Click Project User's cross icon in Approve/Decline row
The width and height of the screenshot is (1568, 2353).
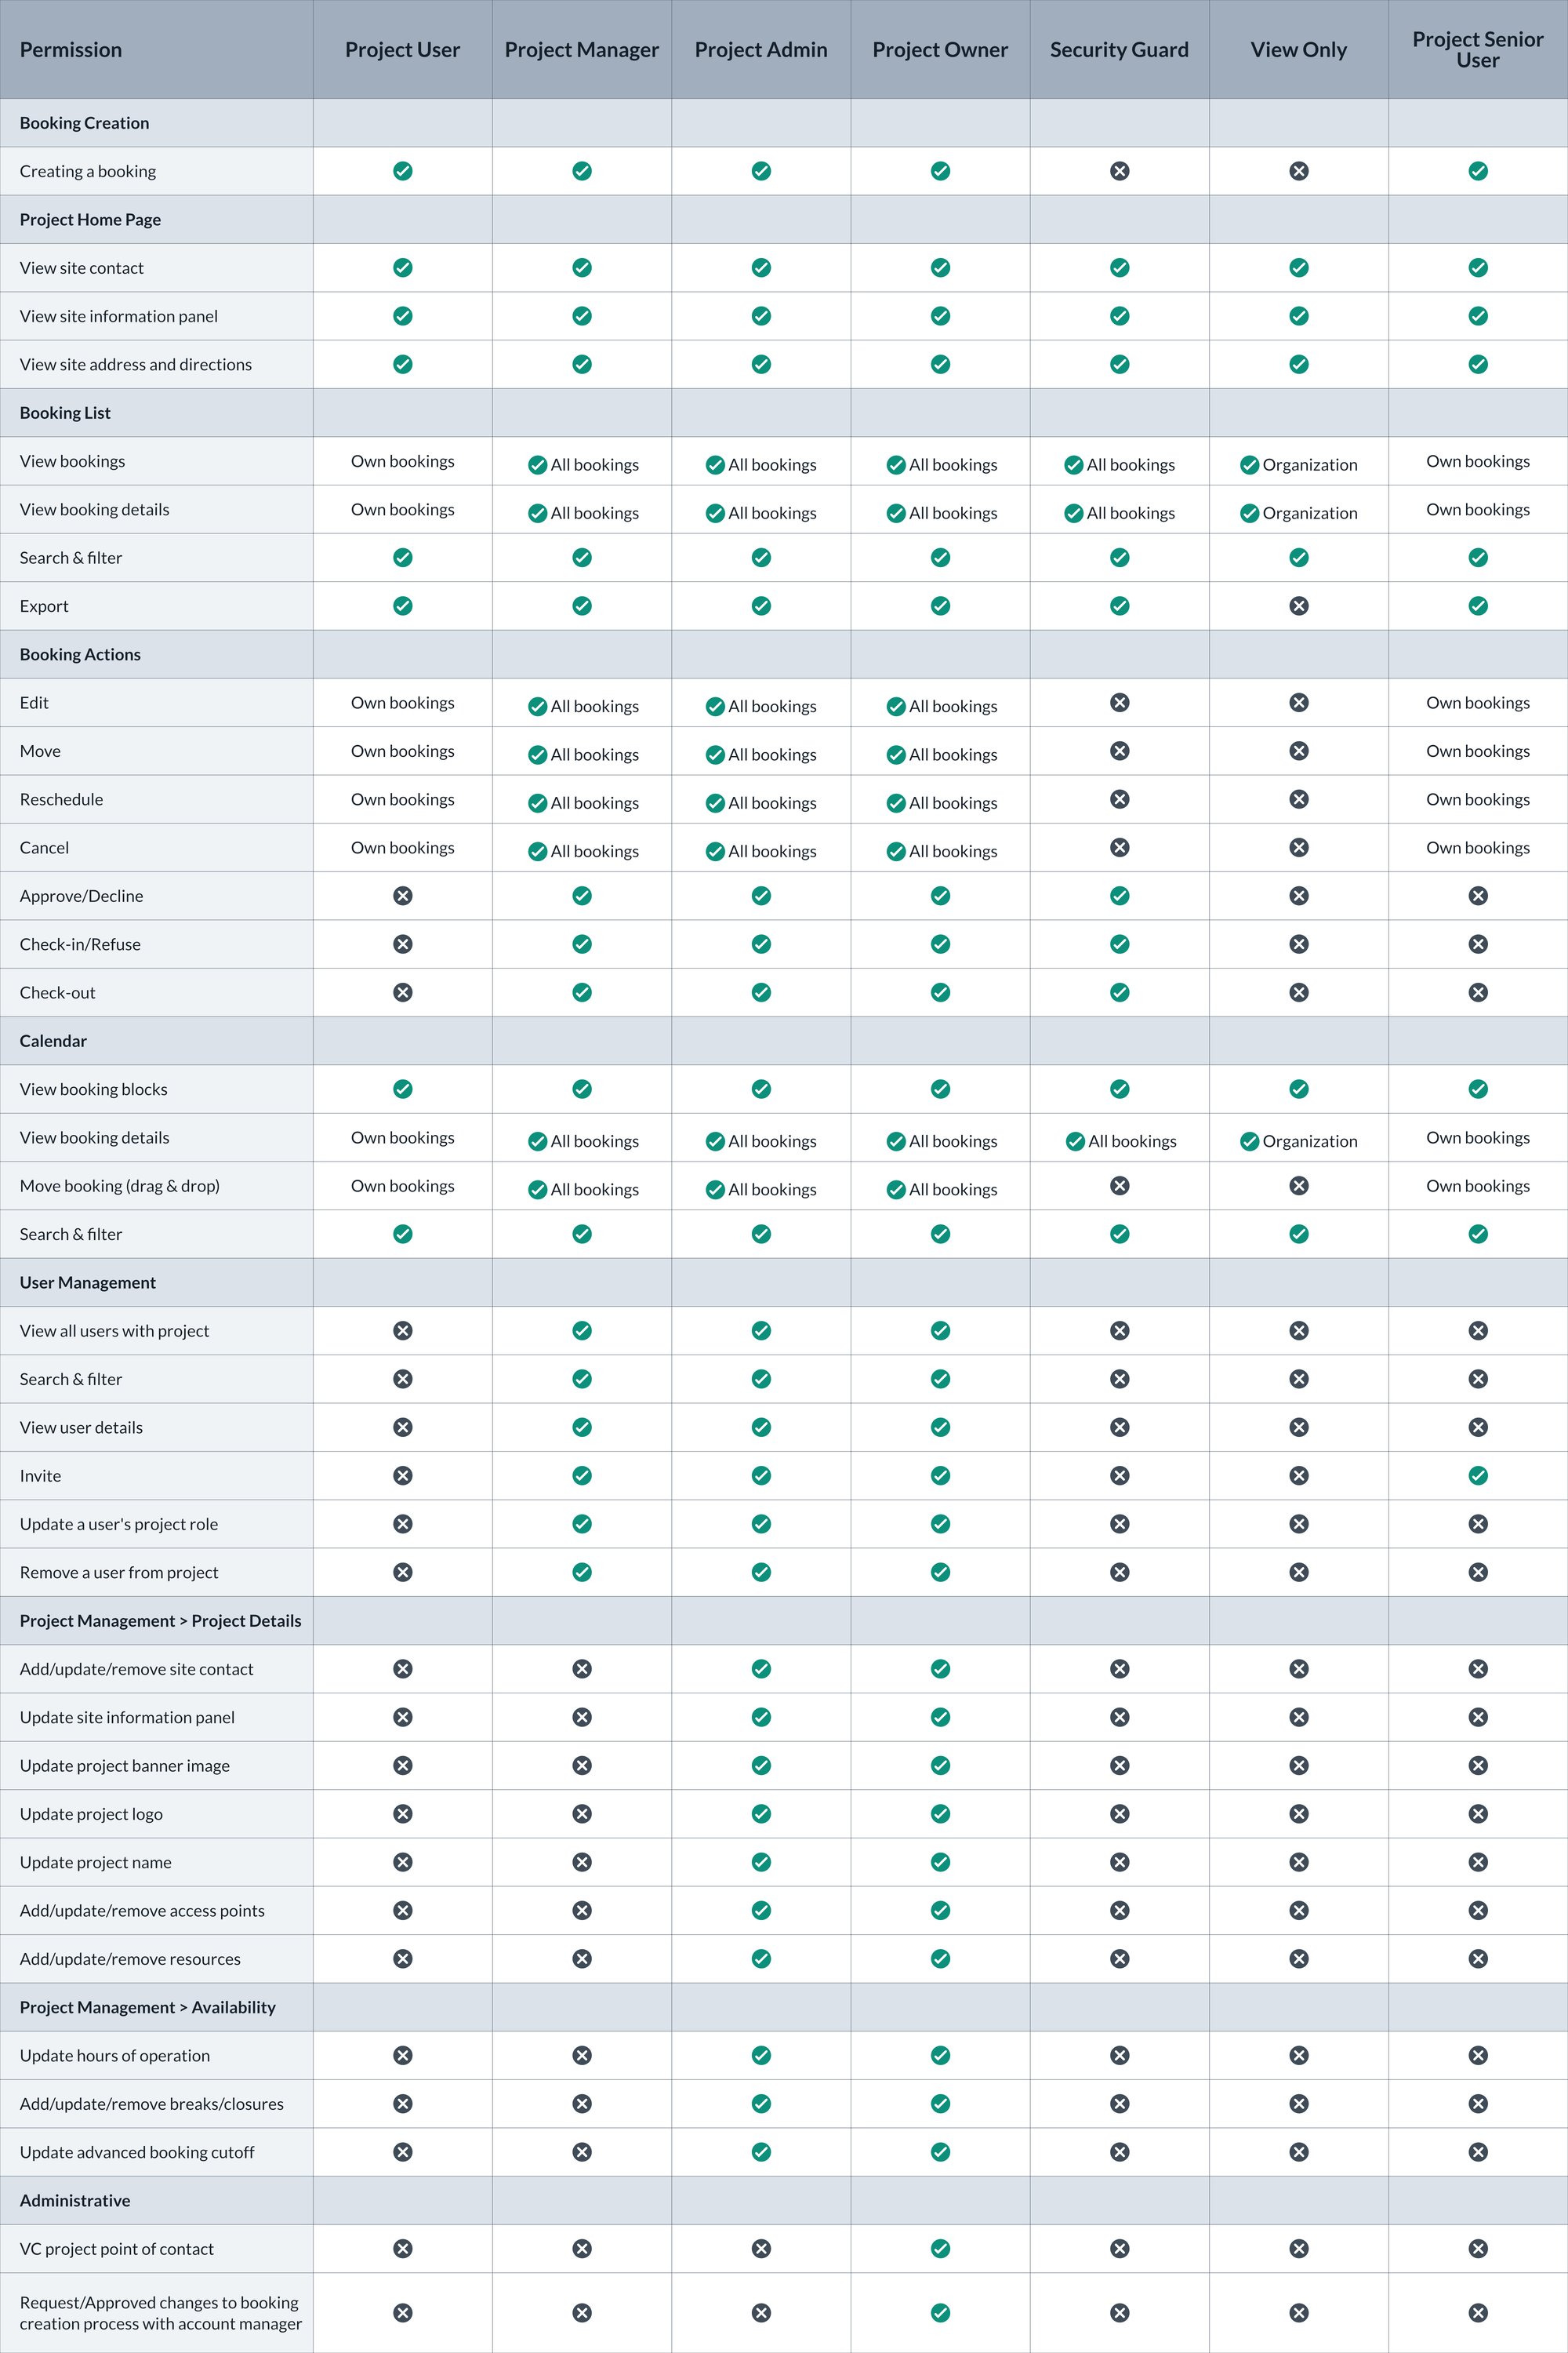point(402,896)
